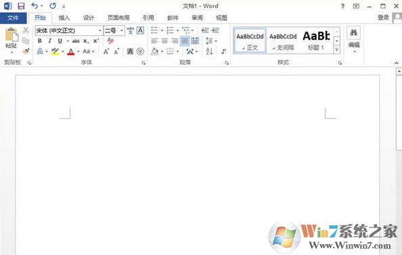Viewport: 402px width, 255px height.
Task: Toggle bold formatting
Action: point(40,41)
